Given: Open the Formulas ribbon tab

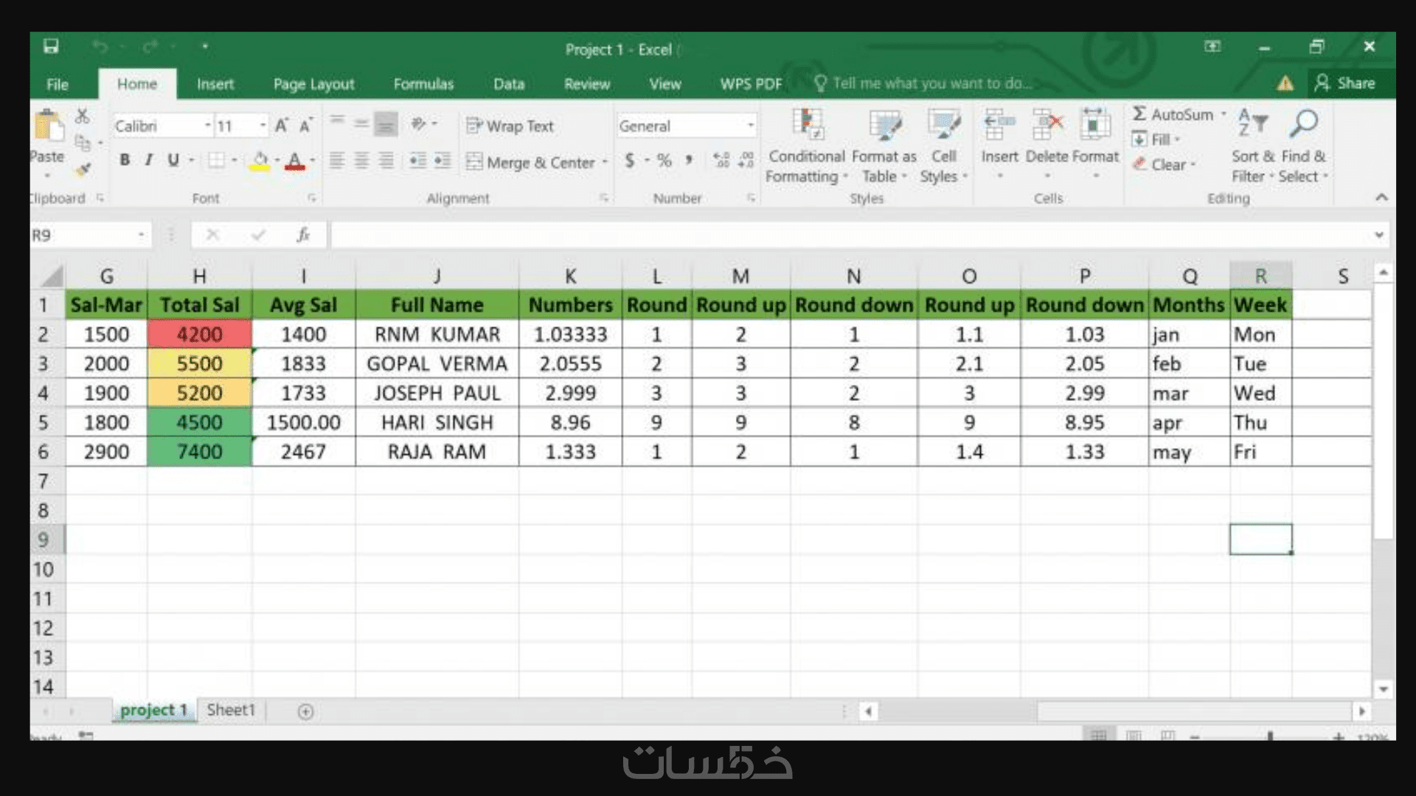Looking at the screenshot, I should 423,84.
